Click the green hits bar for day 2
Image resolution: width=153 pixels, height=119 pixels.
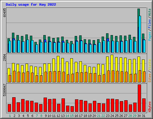coord(13,35)
